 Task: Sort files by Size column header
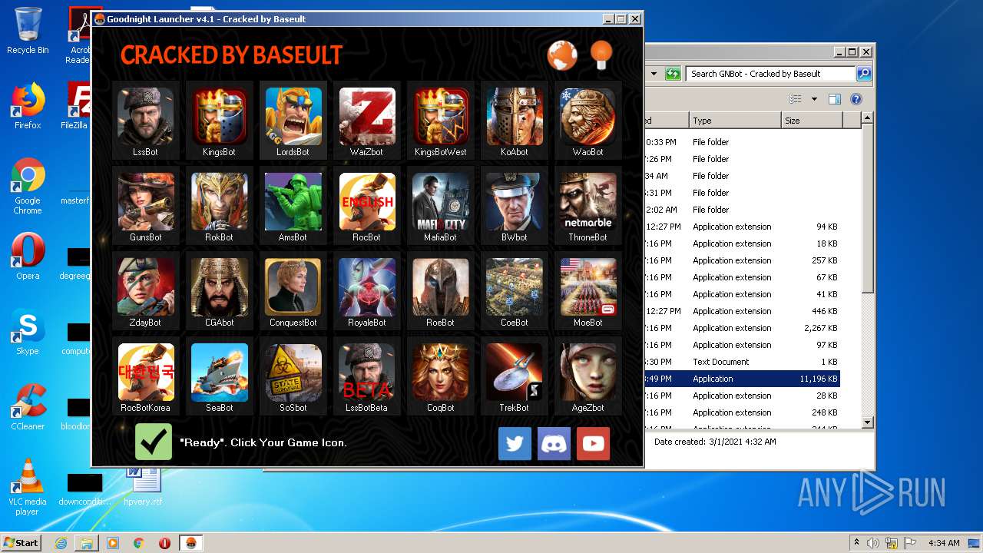point(812,121)
